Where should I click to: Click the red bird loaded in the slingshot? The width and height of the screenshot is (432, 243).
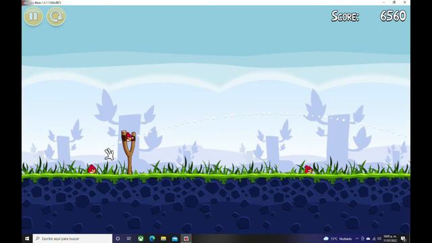(x=129, y=136)
